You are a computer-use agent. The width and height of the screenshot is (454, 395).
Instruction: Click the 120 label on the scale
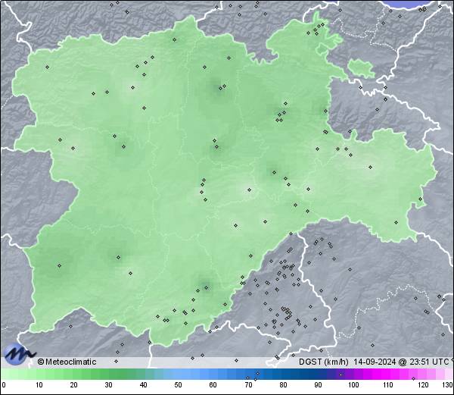(423, 385)
